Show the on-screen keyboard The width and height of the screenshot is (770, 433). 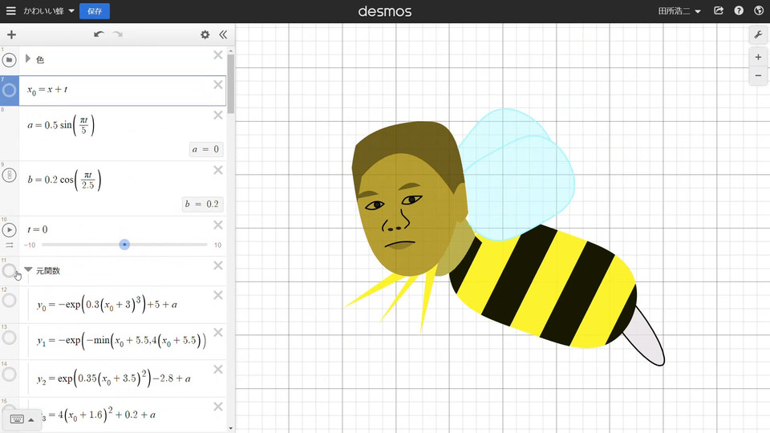point(22,419)
